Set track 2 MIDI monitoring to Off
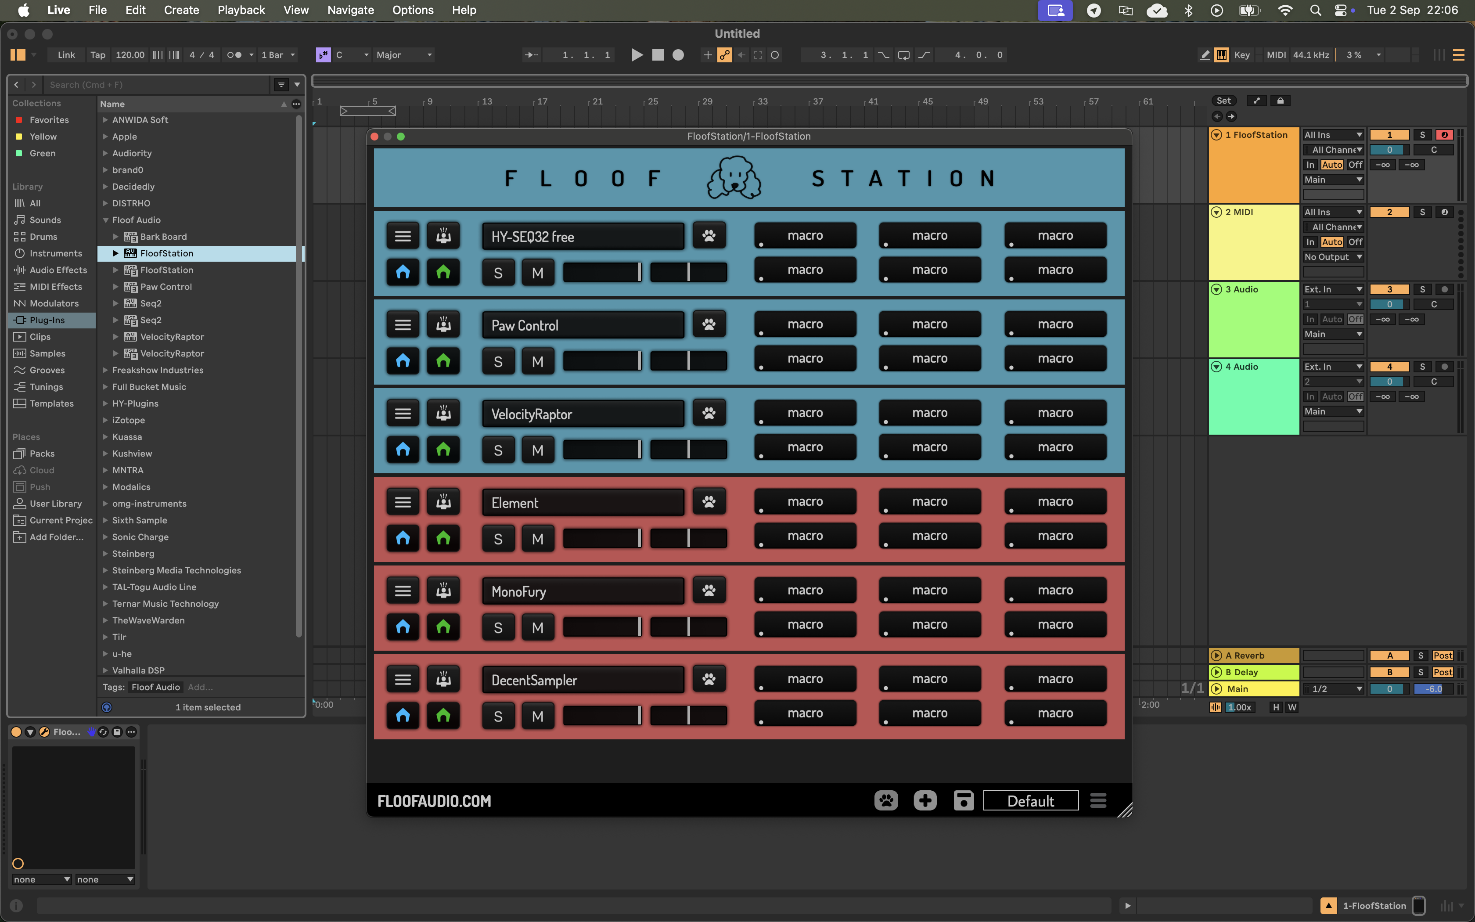 click(1355, 241)
